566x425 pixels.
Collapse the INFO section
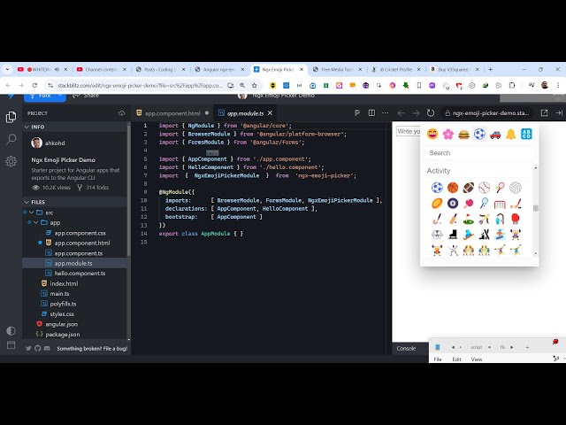[x=27, y=127]
